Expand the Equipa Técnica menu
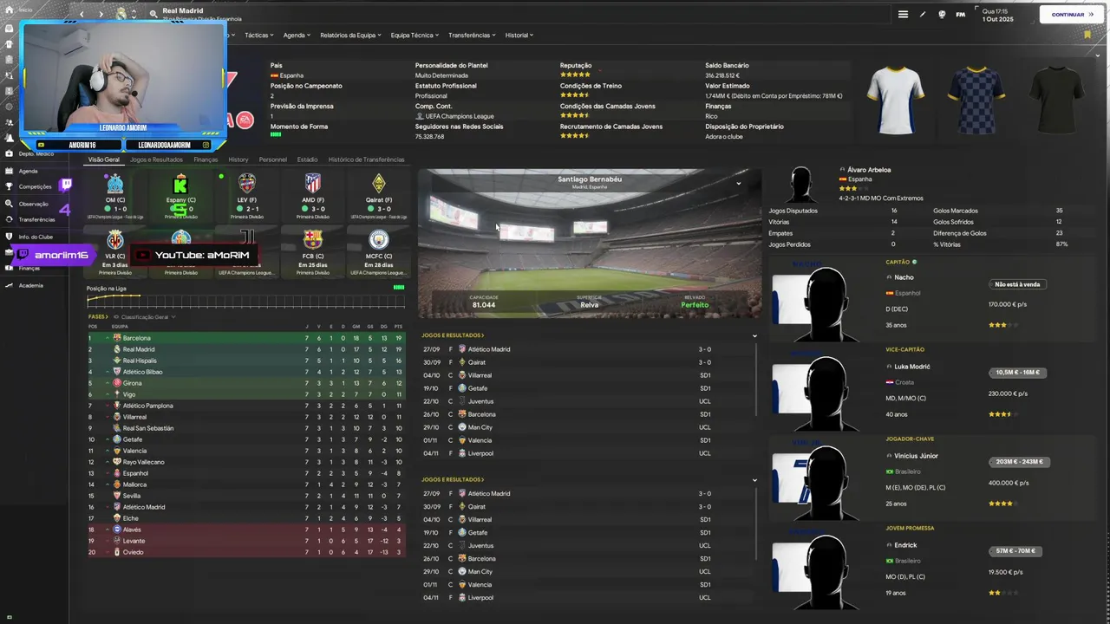 pos(415,36)
